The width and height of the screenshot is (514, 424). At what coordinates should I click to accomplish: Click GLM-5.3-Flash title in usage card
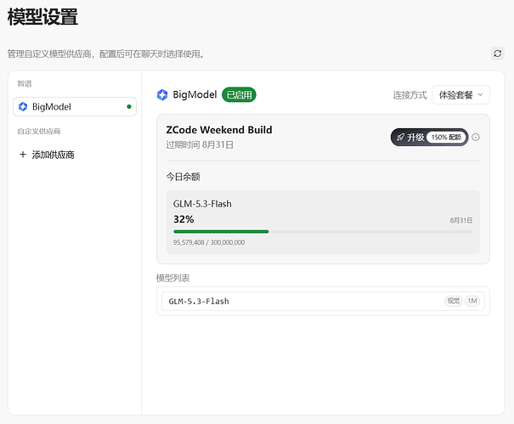(x=202, y=204)
